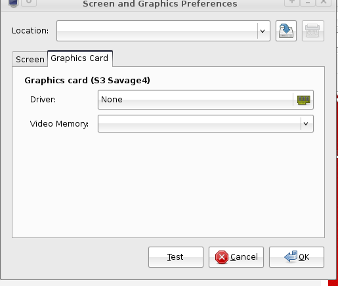Click the Cancel button label
Image resolution: width=338 pixels, height=286 pixels.
(244, 257)
